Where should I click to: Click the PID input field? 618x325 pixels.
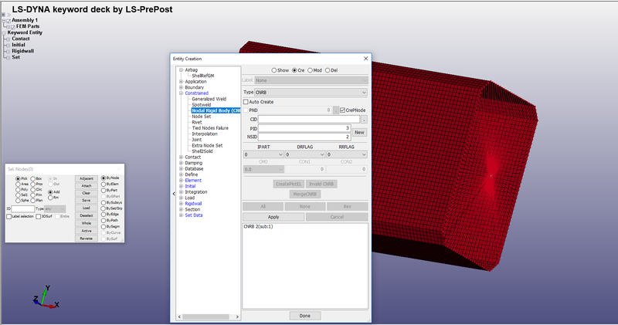[x=304, y=128]
